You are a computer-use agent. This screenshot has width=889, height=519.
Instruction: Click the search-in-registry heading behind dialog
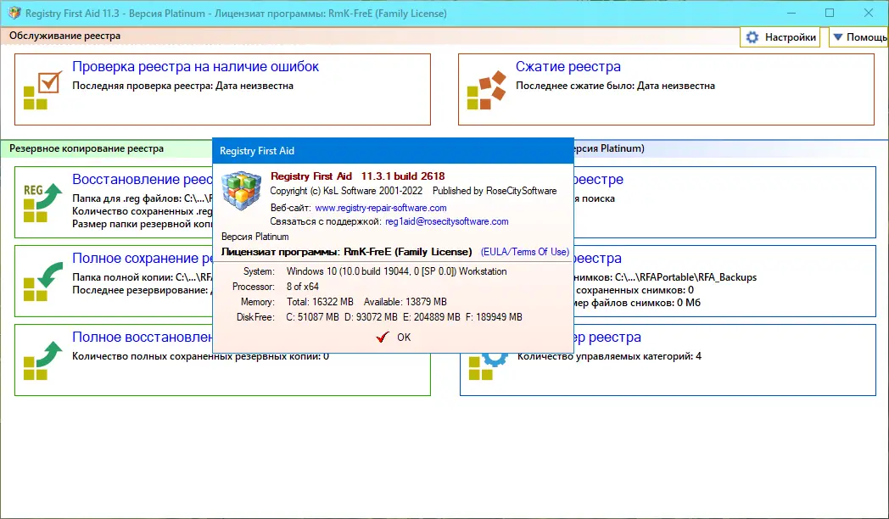point(599,179)
